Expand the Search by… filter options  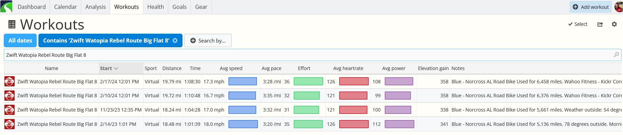(x=208, y=40)
